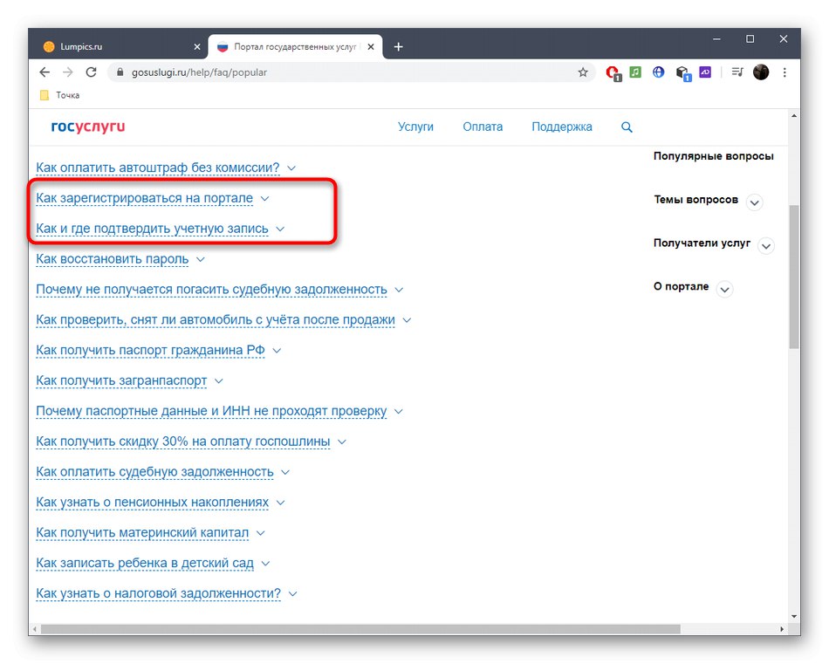Image resolution: width=829 pixels, height=664 pixels.
Task: Open Как получить загранпаспорт question
Action: [121, 380]
